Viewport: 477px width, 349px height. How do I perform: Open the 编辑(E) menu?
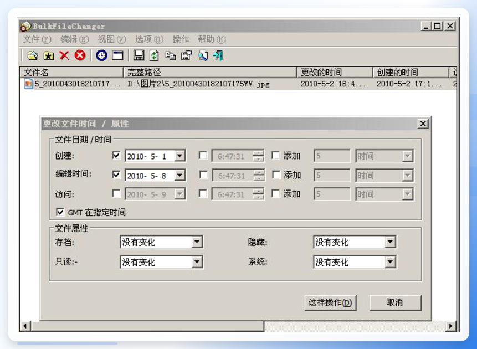tap(75, 39)
